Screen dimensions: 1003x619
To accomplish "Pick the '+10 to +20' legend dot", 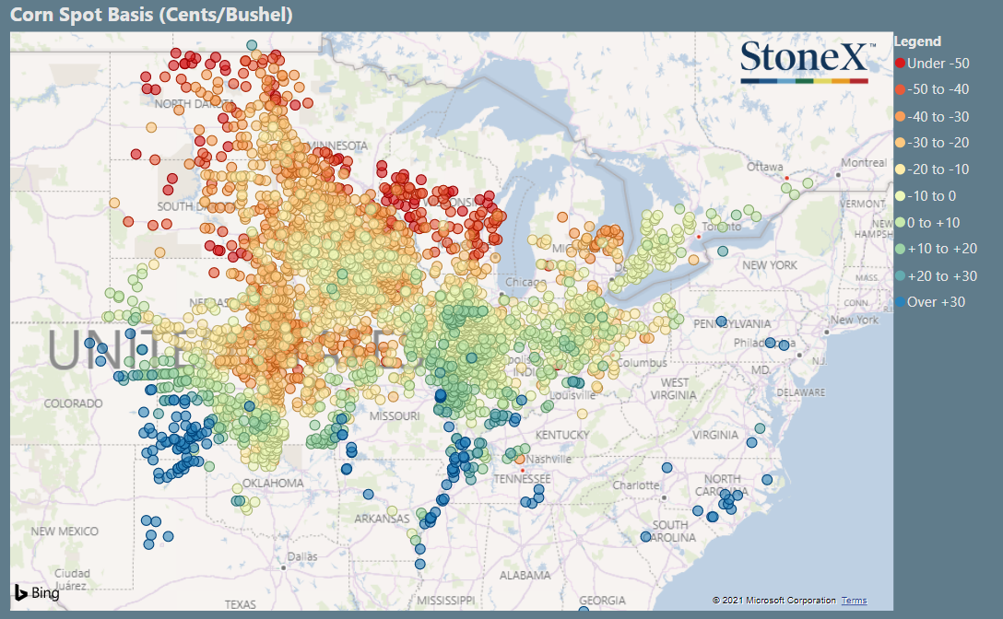I will pos(900,249).
